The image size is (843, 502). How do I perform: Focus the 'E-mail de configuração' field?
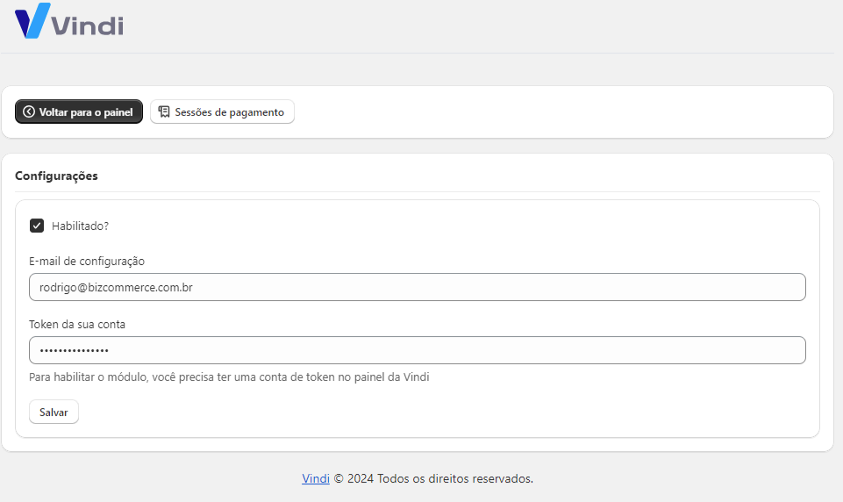(418, 287)
